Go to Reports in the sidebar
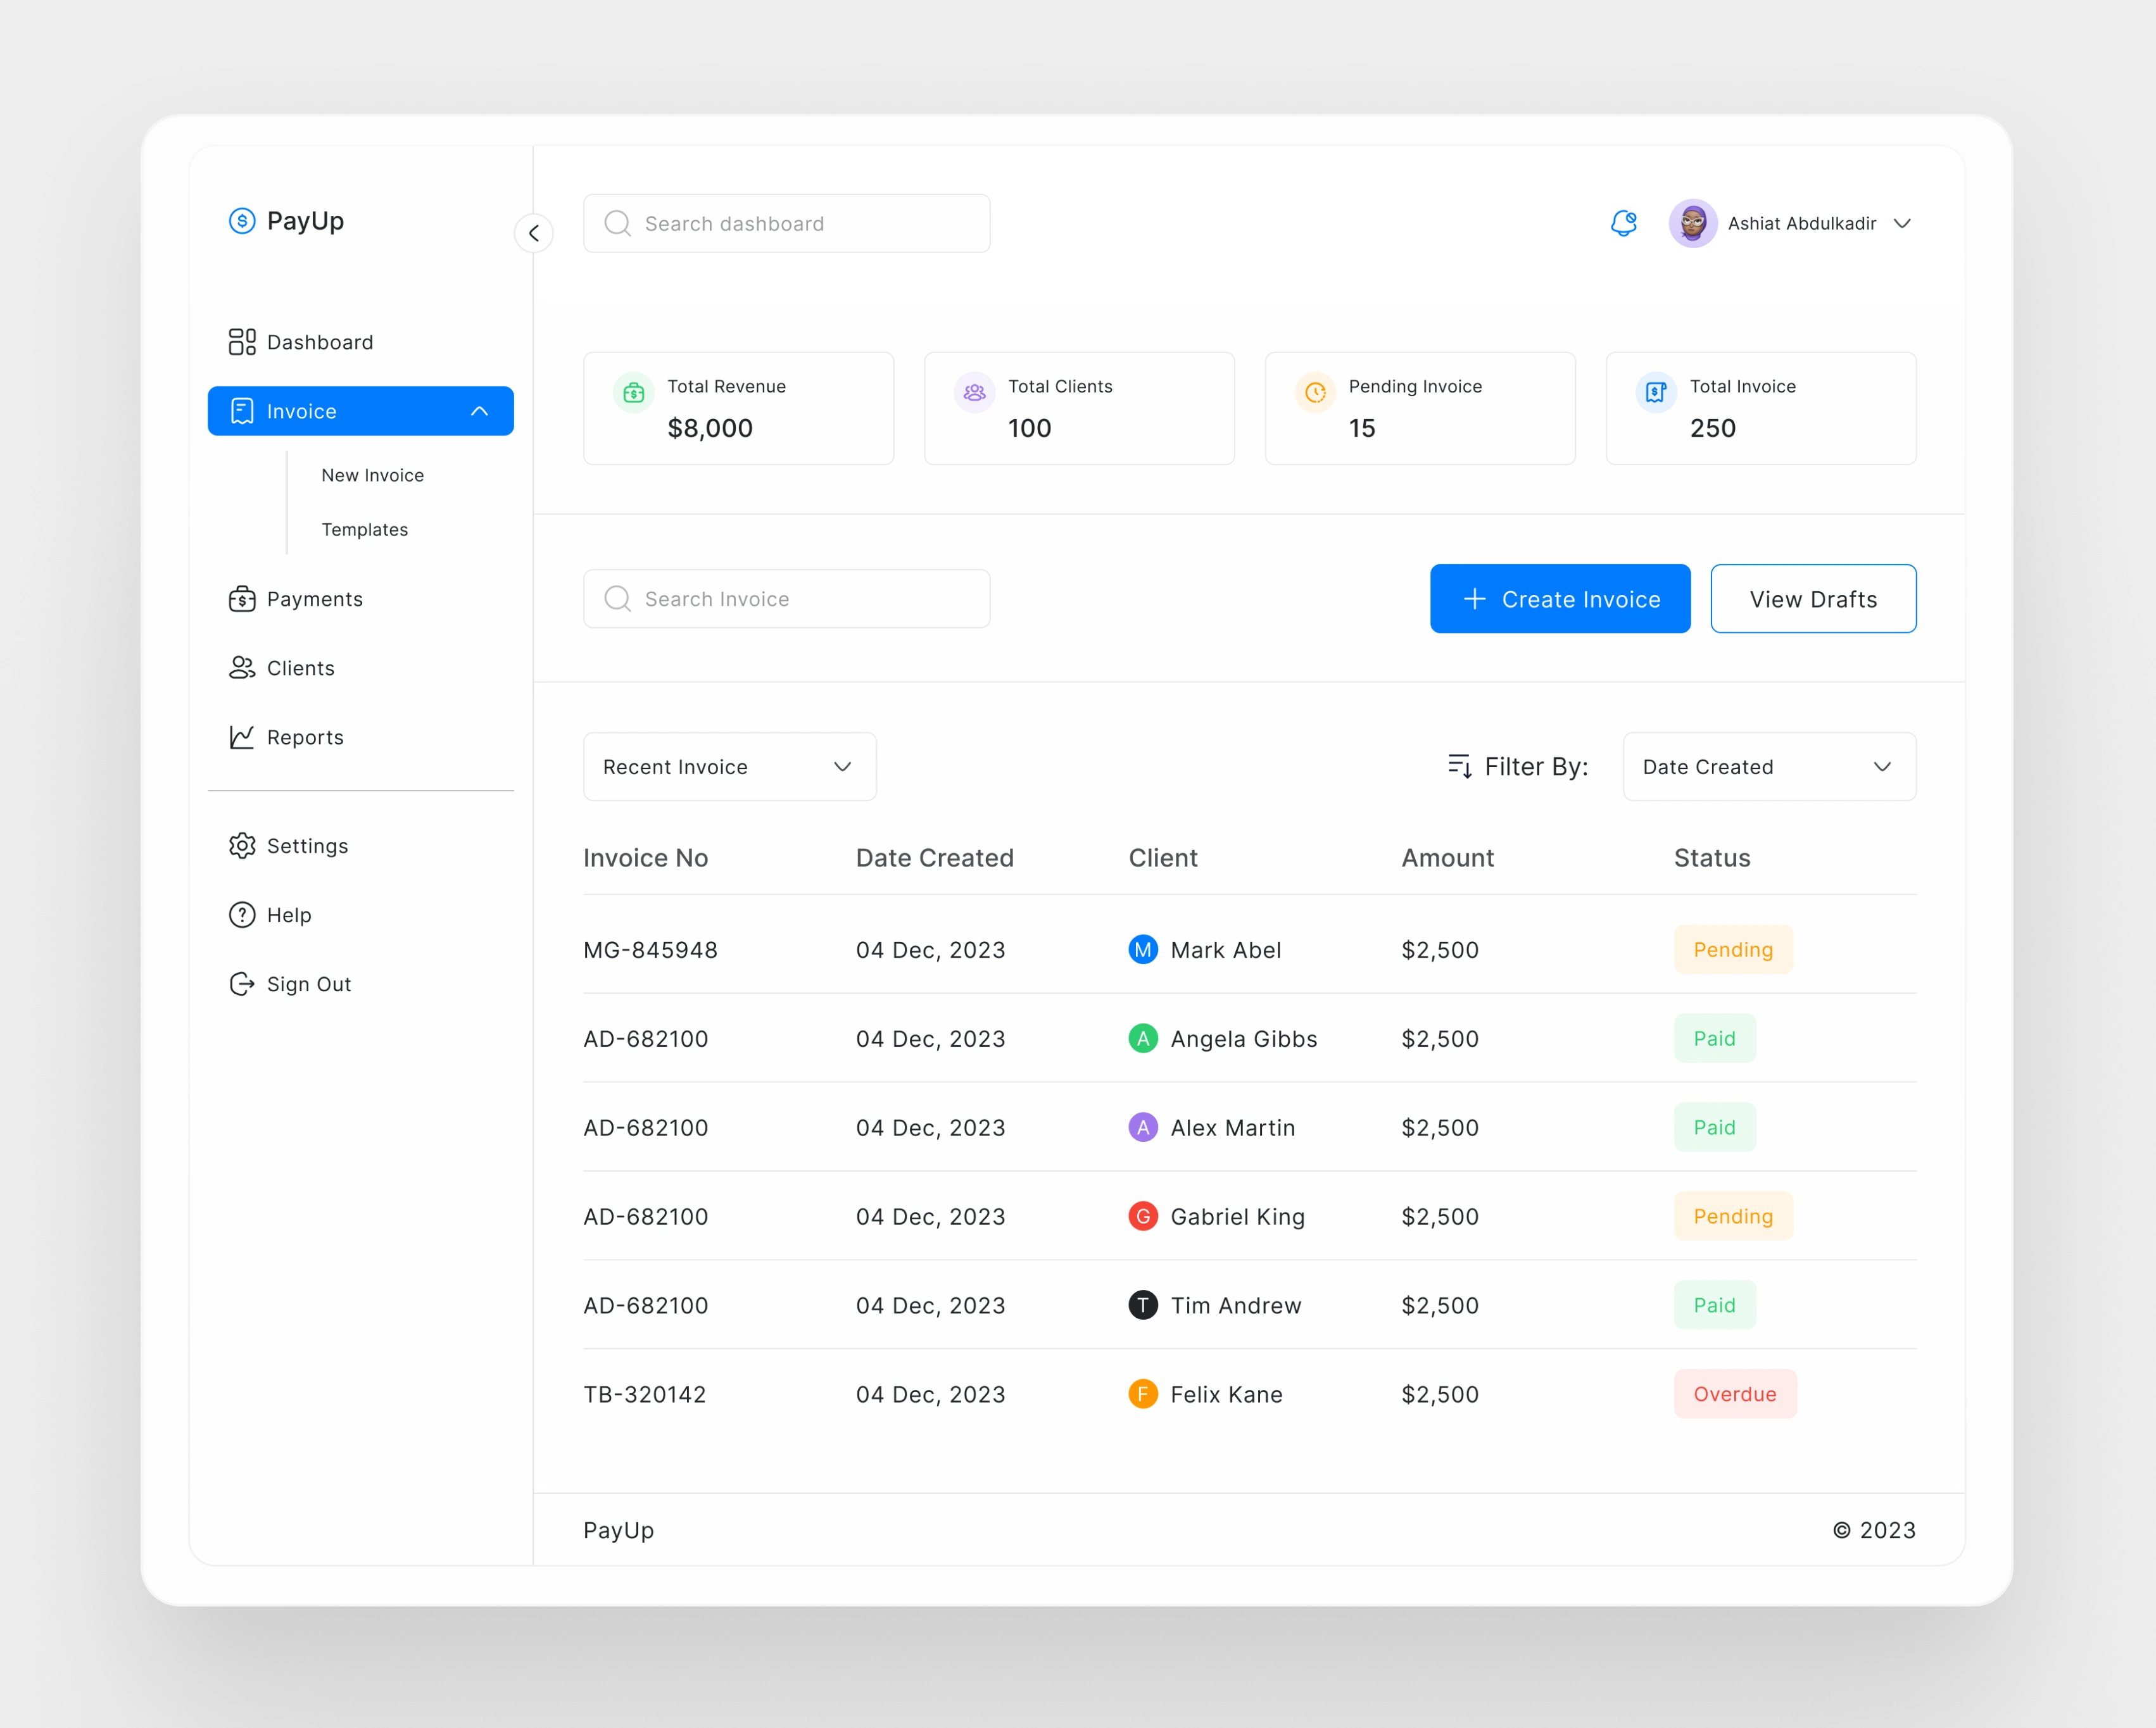2156x1728 pixels. (304, 737)
